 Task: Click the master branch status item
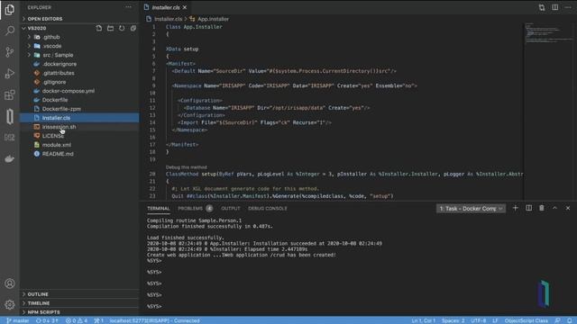coord(18,320)
